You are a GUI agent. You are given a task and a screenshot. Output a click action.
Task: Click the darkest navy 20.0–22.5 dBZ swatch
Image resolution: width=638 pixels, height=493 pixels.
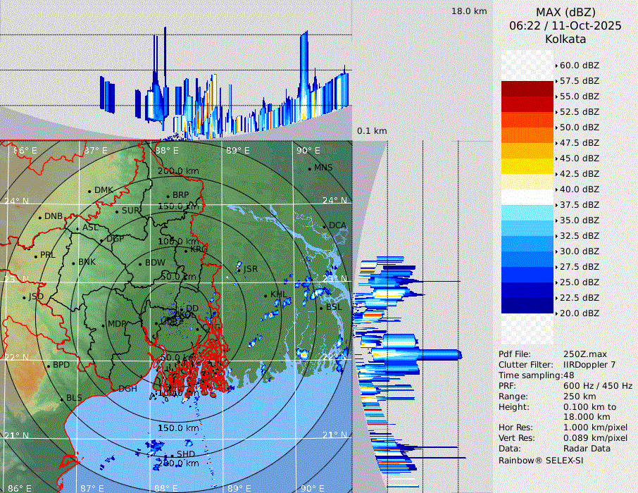click(x=527, y=306)
